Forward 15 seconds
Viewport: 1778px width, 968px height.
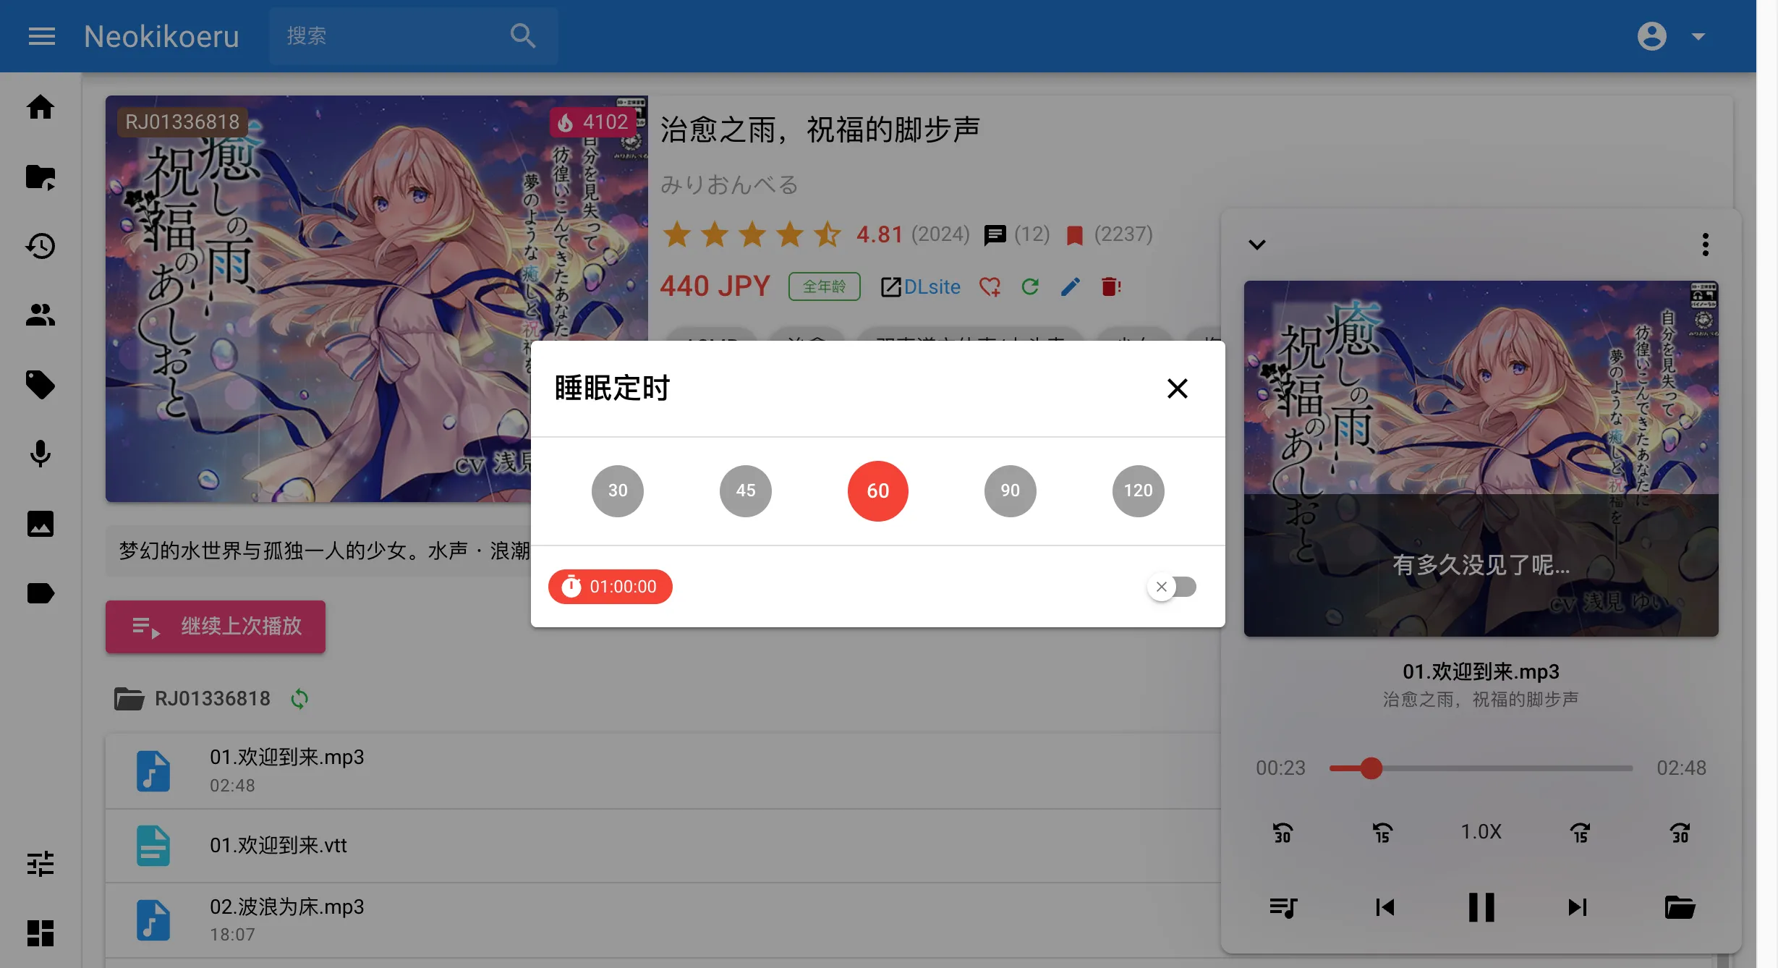point(1581,832)
